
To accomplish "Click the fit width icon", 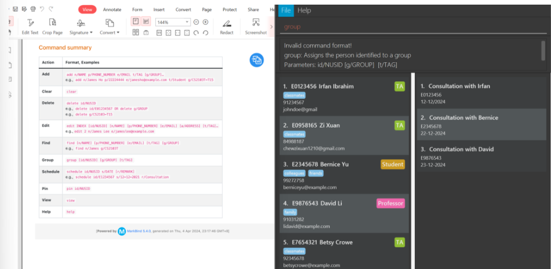I will click(177, 32).
